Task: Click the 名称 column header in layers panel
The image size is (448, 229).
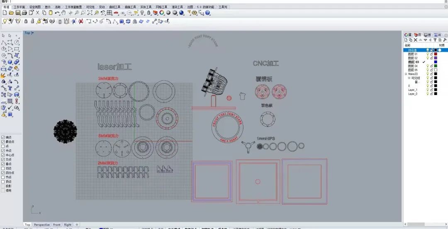Action: 408,45
